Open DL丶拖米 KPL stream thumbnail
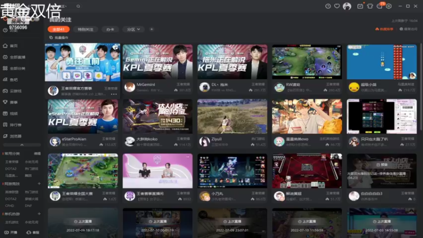 (x=232, y=62)
